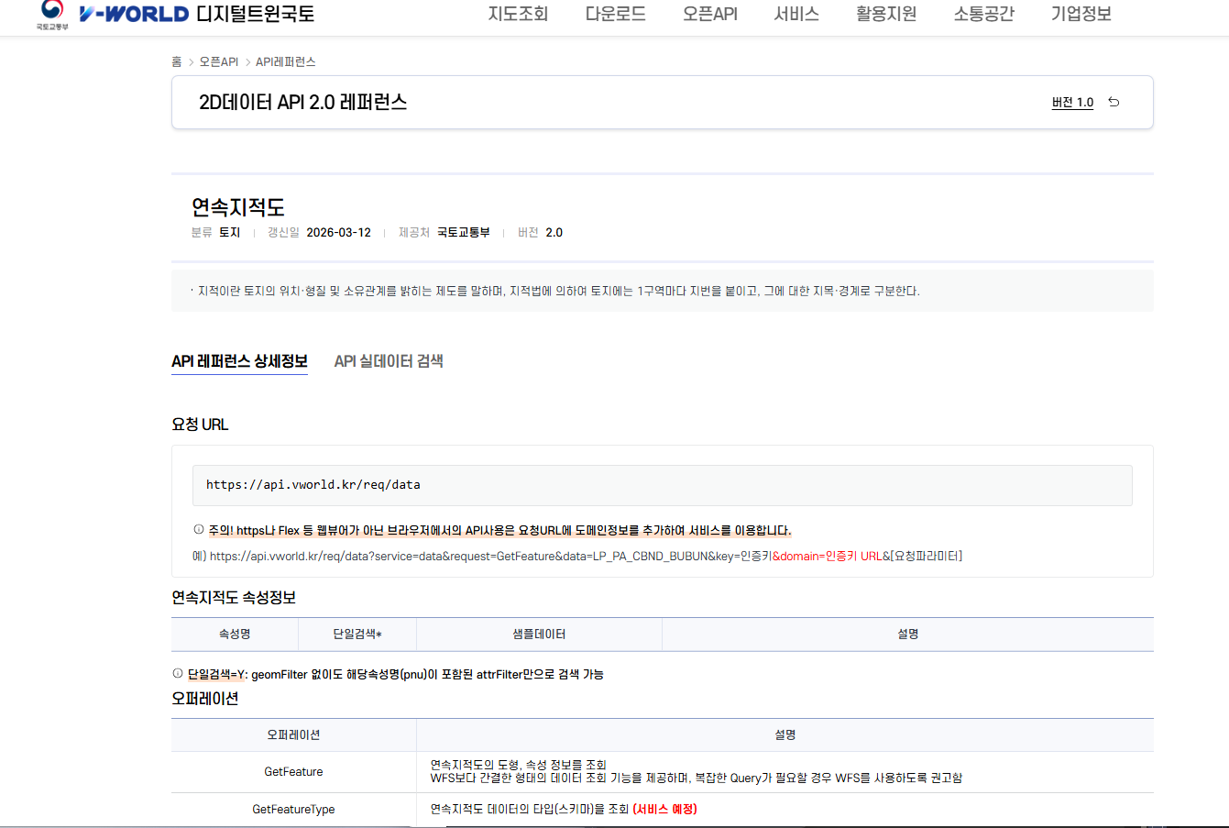Click the info icon before 주의! notice
The height and width of the screenshot is (828, 1229).
tap(199, 529)
